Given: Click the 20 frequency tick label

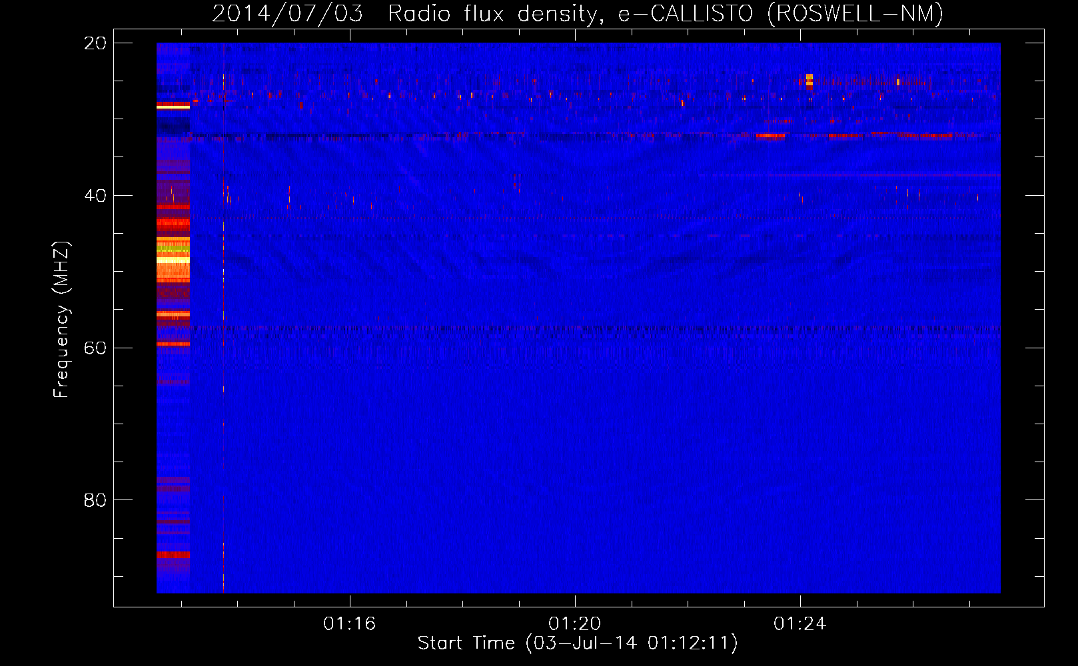Looking at the screenshot, I should pos(95,43).
